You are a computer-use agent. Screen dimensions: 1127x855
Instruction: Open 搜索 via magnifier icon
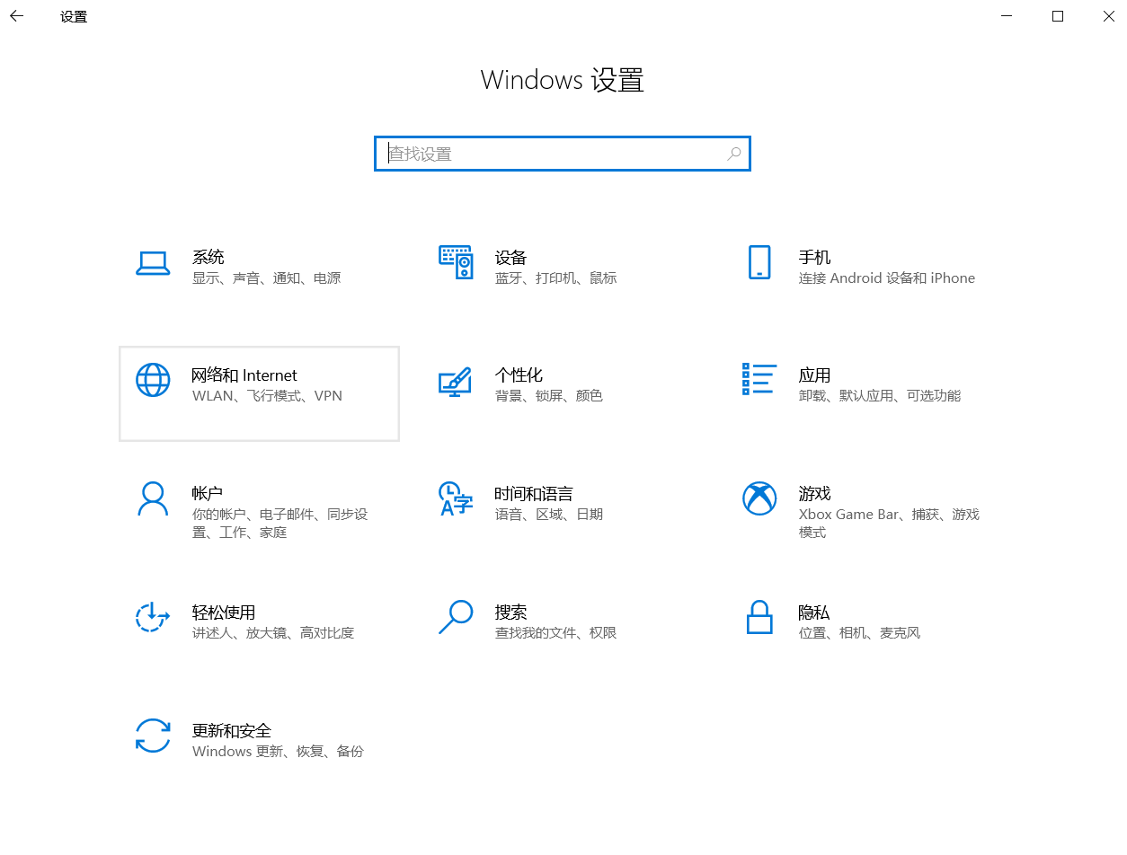(x=456, y=617)
